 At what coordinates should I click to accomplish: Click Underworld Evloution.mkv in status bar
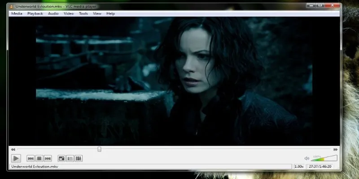pyautogui.click(x=35, y=166)
